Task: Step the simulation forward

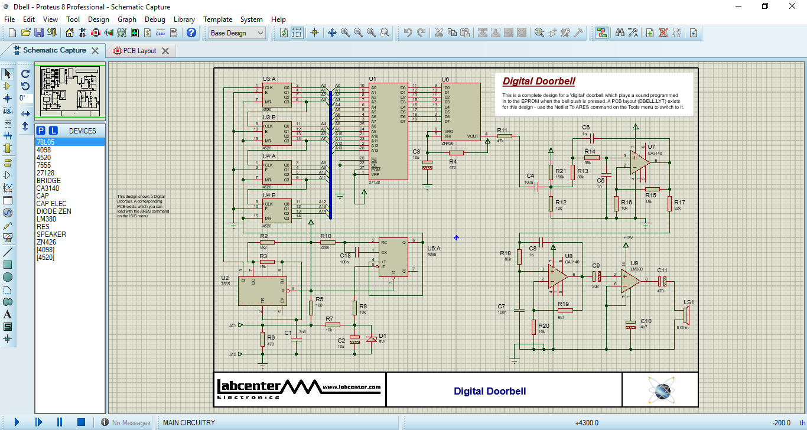Action: (x=38, y=422)
